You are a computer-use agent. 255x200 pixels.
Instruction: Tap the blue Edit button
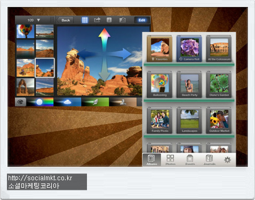click(142, 20)
